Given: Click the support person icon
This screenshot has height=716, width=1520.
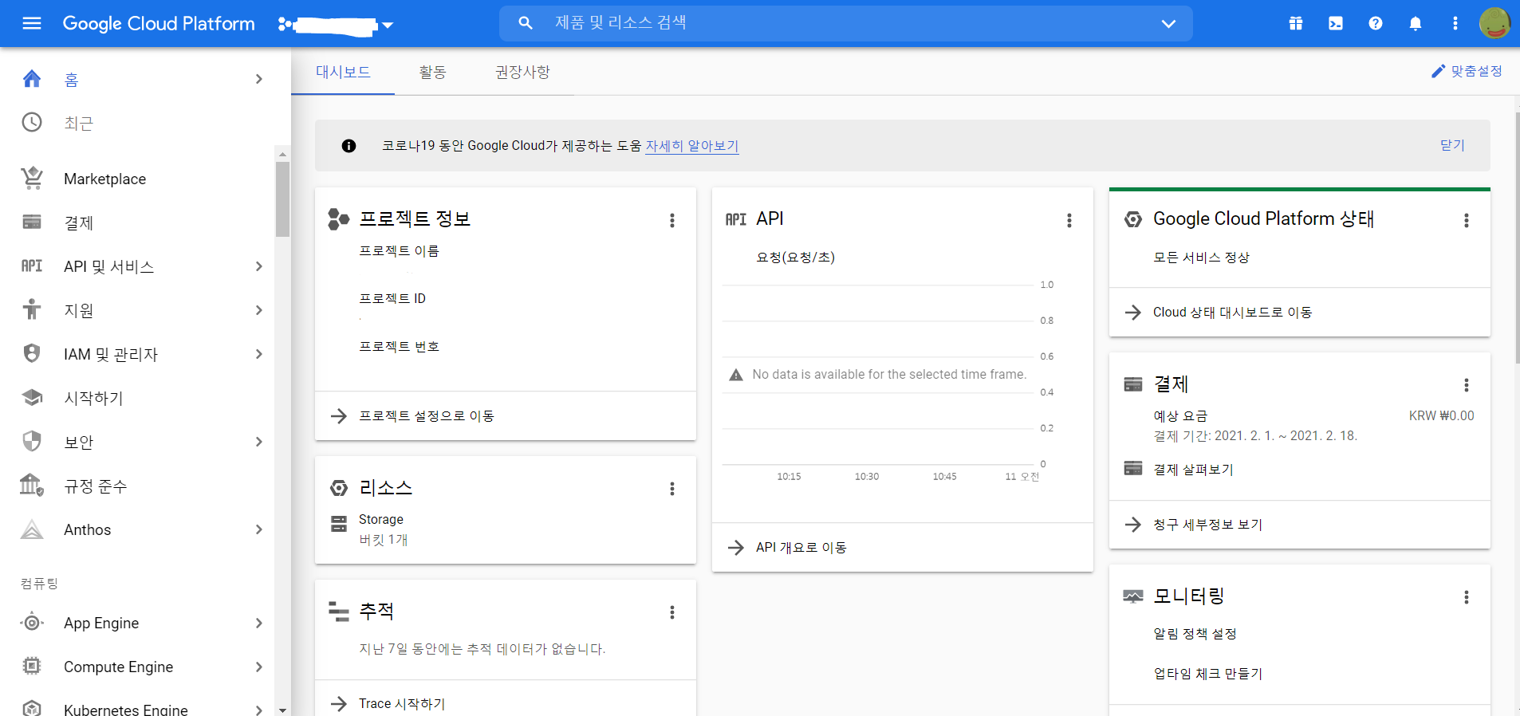Looking at the screenshot, I should [32, 309].
